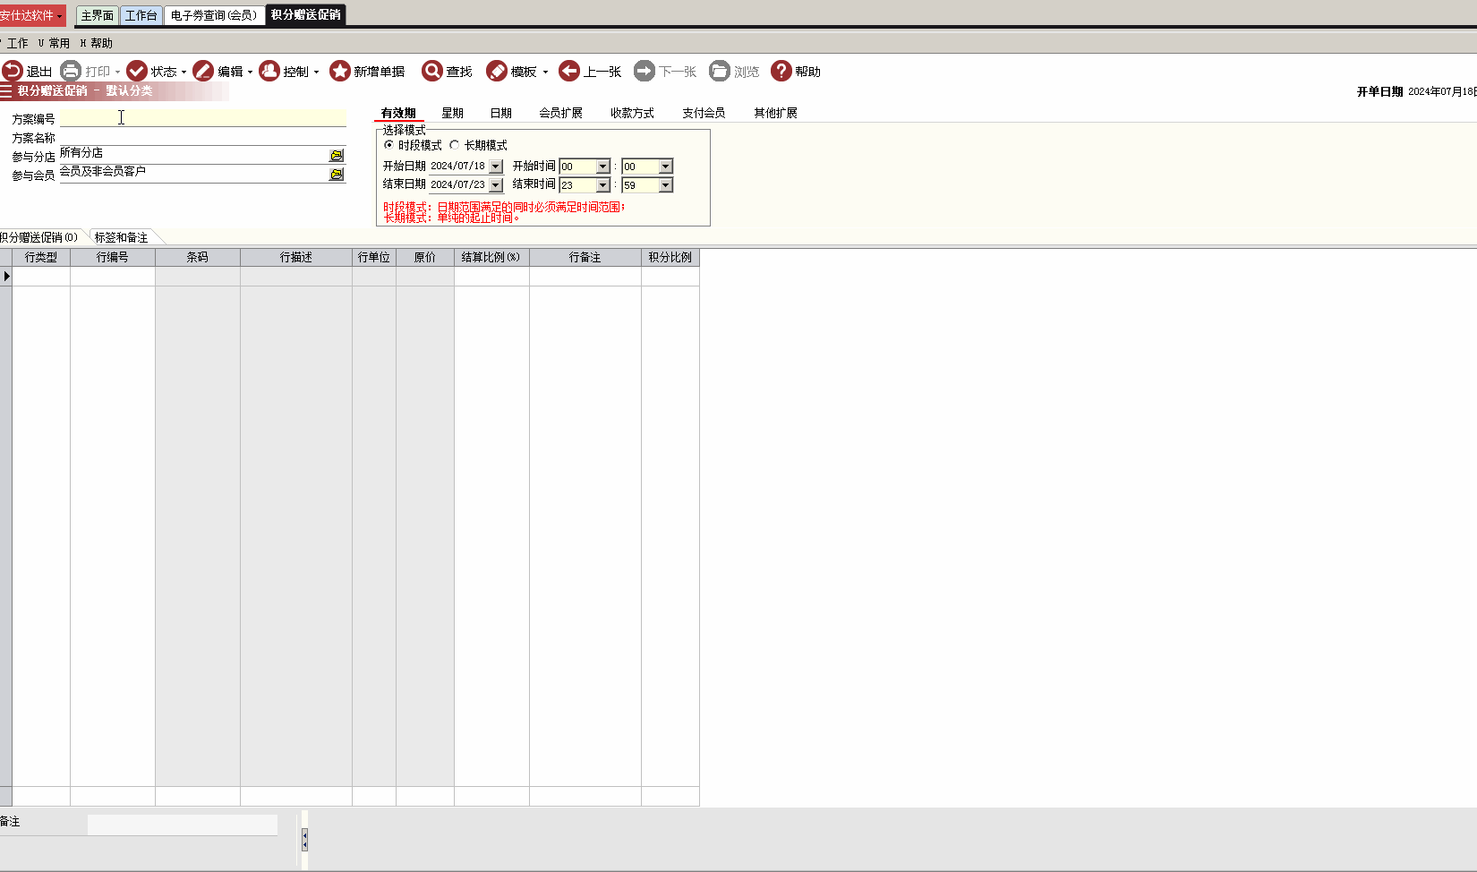Viewport: 1477px width, 872px height.
Task: Expand the 开始时间 hour dropdown
Action: tap(603, 167)
